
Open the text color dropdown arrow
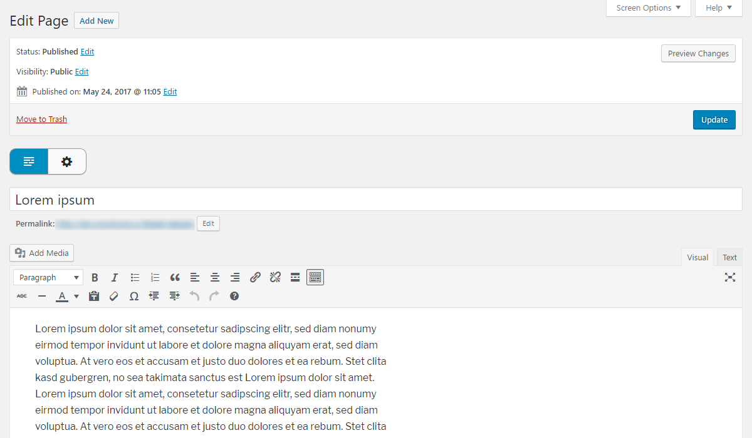pyautogui.click(x=76, y=296)
